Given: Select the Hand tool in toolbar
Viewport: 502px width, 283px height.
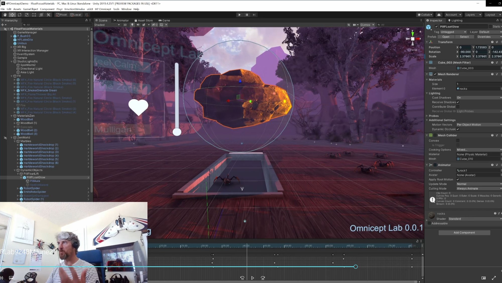Looking at the screenshot, I should (x=5, y=15).
